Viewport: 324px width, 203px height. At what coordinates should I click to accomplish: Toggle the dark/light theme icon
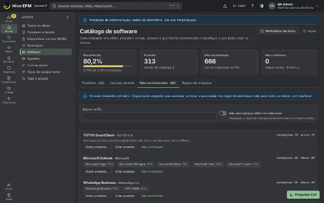click(262, 6)
